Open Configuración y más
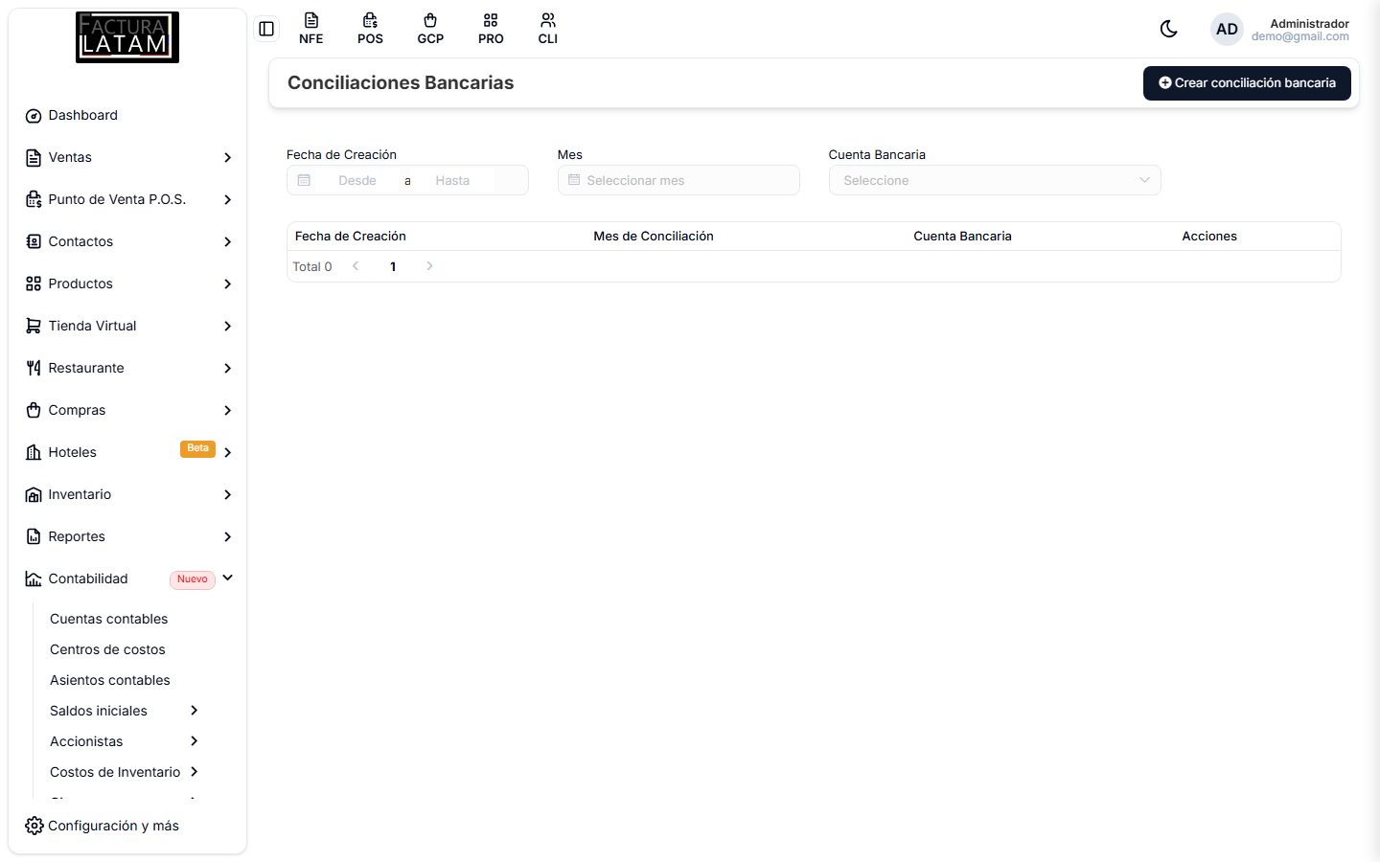The height and width of the screenshot is (862, 1380). [x=103, y=826]
